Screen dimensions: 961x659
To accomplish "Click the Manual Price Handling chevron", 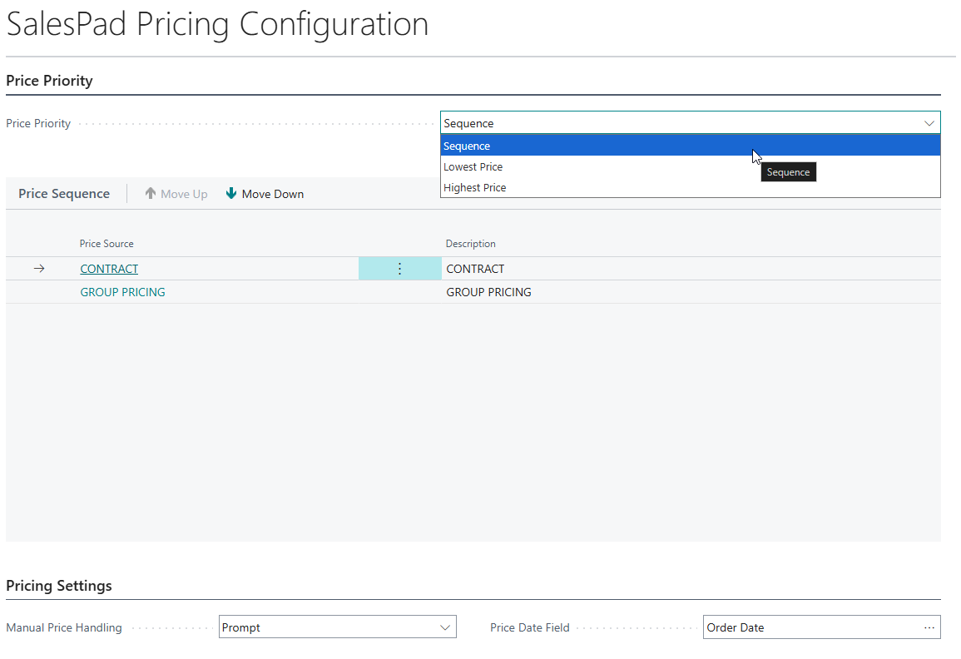I will tap(446, 627).
